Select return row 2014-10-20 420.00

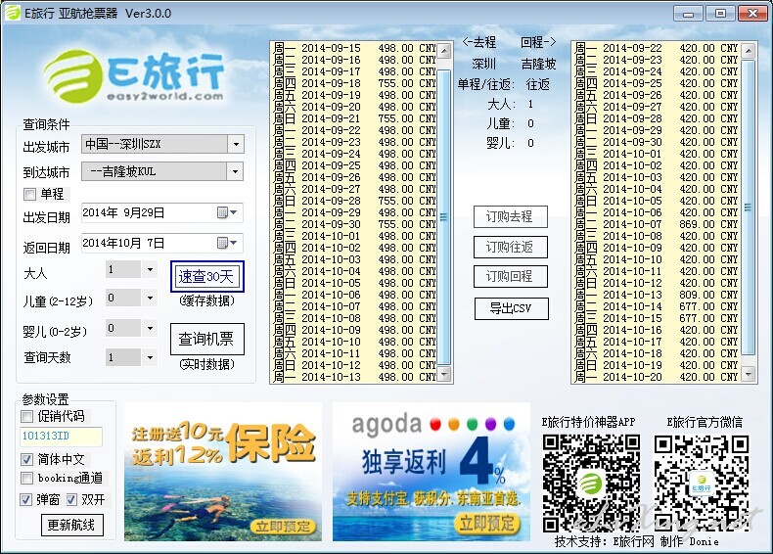pos(658,378)
